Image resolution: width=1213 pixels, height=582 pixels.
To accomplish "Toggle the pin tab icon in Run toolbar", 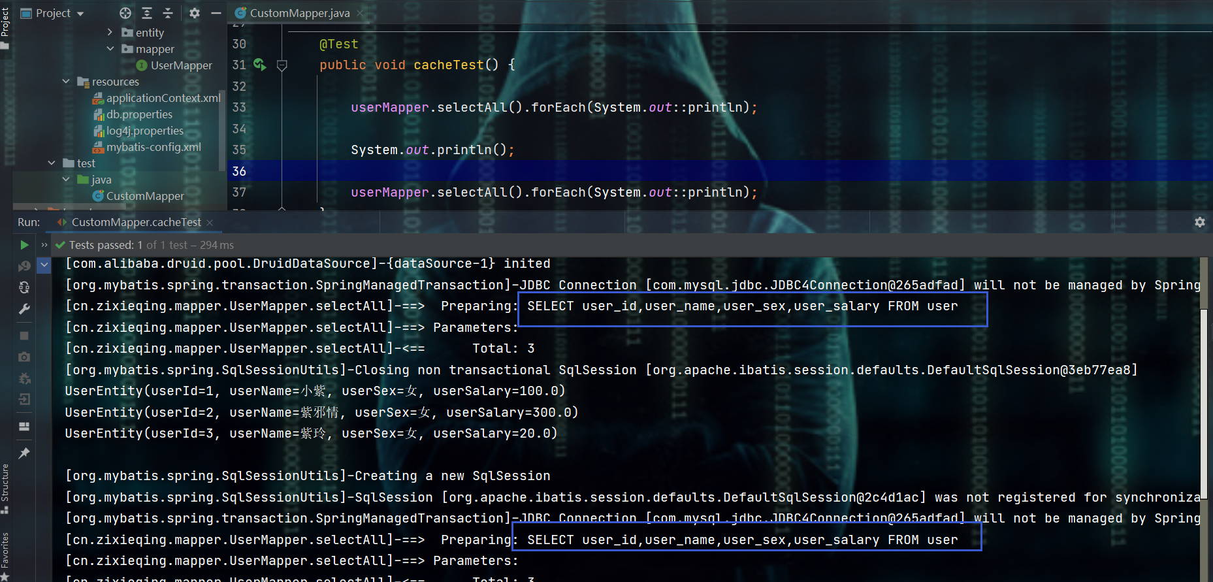I will coord(24,453).
